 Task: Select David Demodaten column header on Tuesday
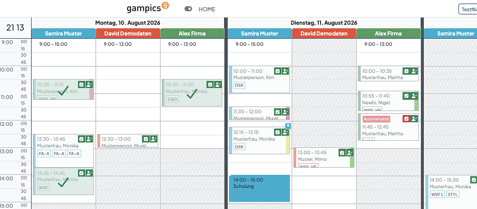(324, 33)
